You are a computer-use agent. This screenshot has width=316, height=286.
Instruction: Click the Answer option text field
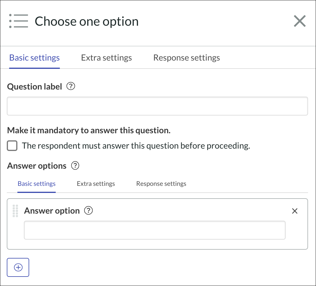154,230
